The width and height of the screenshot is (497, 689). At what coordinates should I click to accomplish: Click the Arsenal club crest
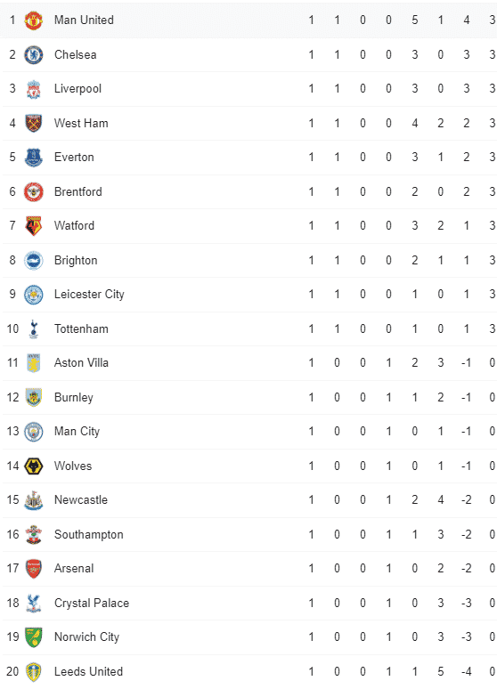click(34, 569)
